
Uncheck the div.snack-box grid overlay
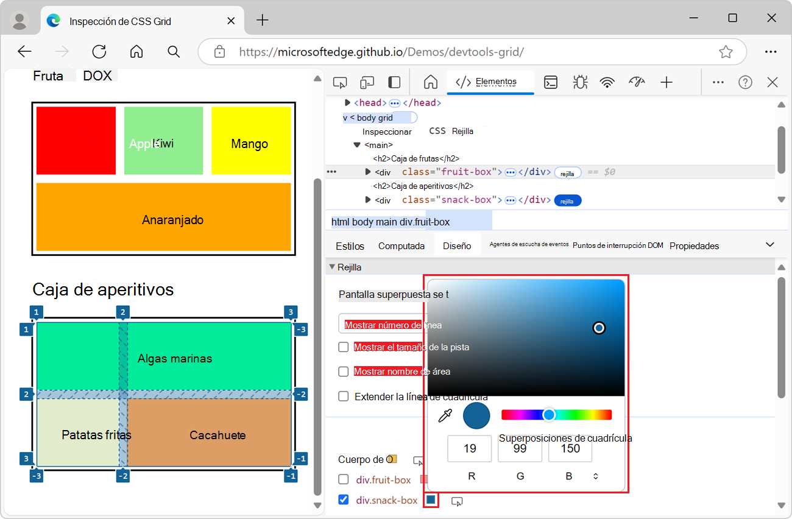click(343, 500)
